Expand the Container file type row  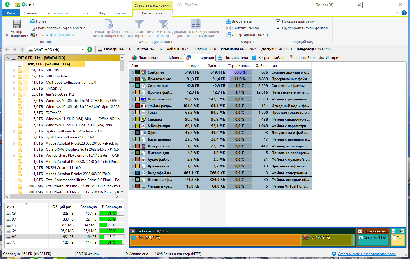coord(133,72)
